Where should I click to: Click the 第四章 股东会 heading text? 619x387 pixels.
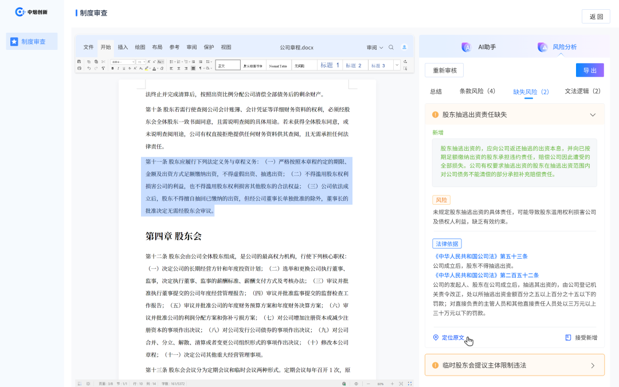pyautogui.click(x=173, y=236)
